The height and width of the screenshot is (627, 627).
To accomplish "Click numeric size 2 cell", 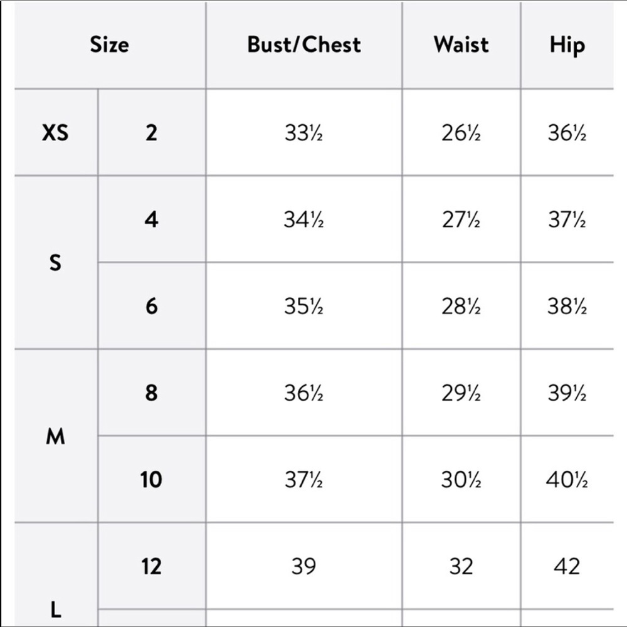I will (151, 132).
